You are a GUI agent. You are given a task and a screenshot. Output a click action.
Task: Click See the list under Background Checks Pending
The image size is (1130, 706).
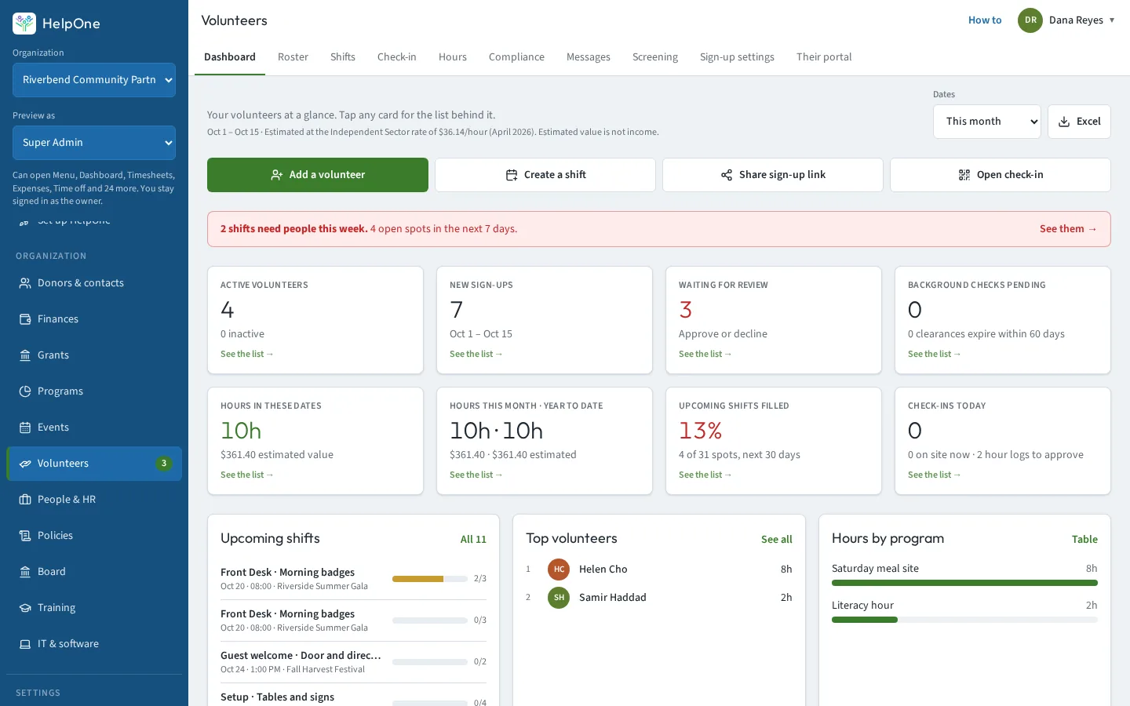[x=935, y=355]
